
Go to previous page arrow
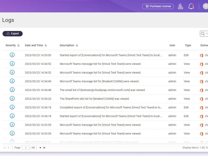8,148
